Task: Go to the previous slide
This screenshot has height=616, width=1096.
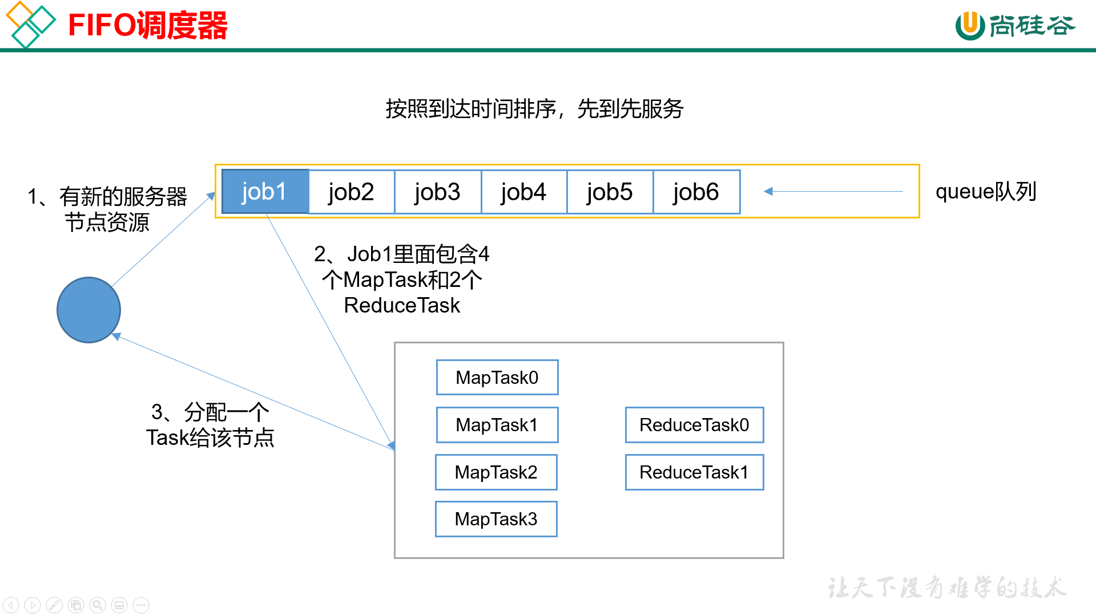Action: pyautogui.click(x=11, y=605)
